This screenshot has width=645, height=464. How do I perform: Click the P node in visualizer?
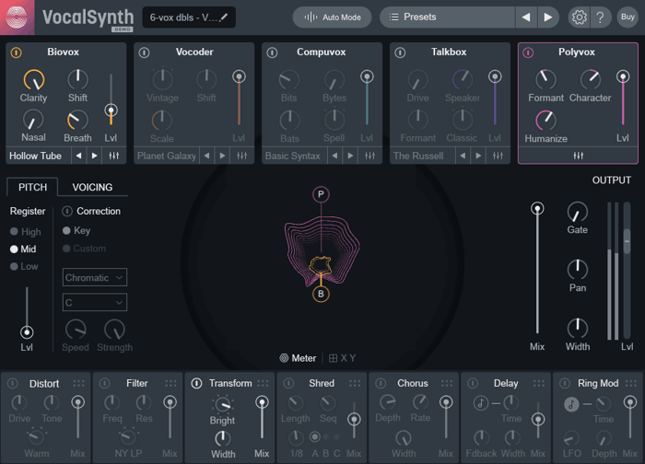(x=321, y=194)
